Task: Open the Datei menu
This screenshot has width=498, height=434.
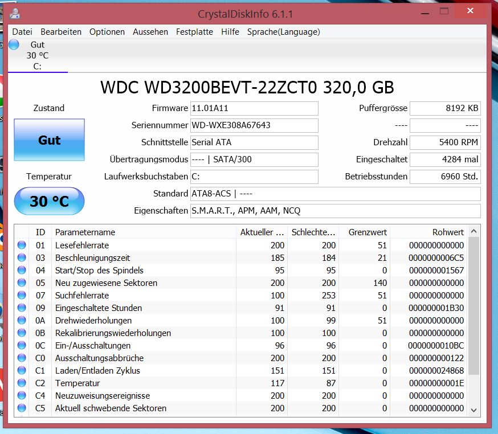Action: (22, 32)
